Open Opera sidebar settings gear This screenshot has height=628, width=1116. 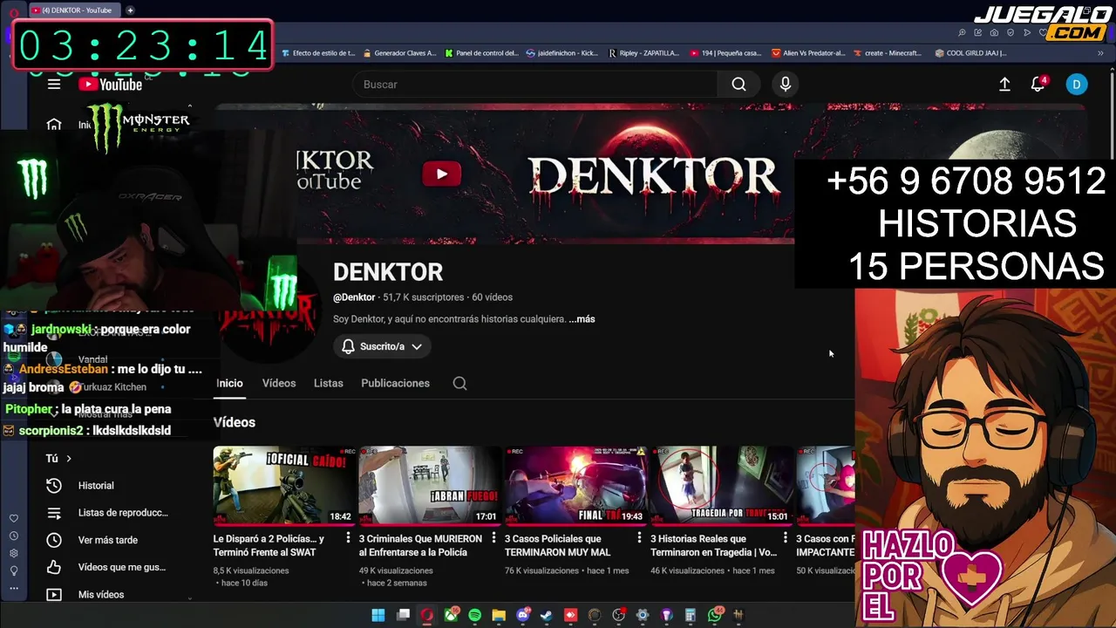point(13,553)
